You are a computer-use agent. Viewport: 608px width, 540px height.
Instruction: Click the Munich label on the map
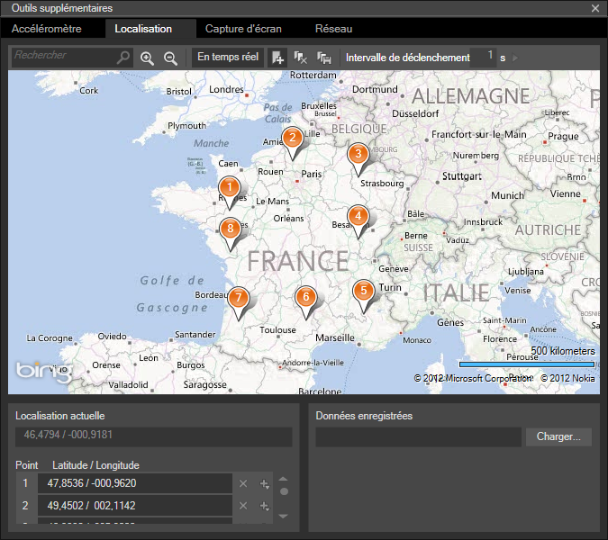(507, 195)
